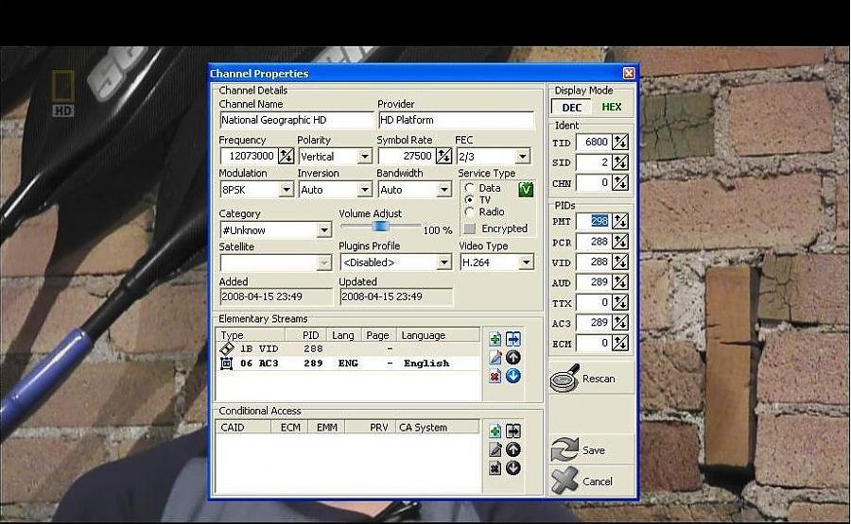851x524 pixels.
Task: Switch display mode to DEC
Action: pyautogui.click(x=572, y=107)
